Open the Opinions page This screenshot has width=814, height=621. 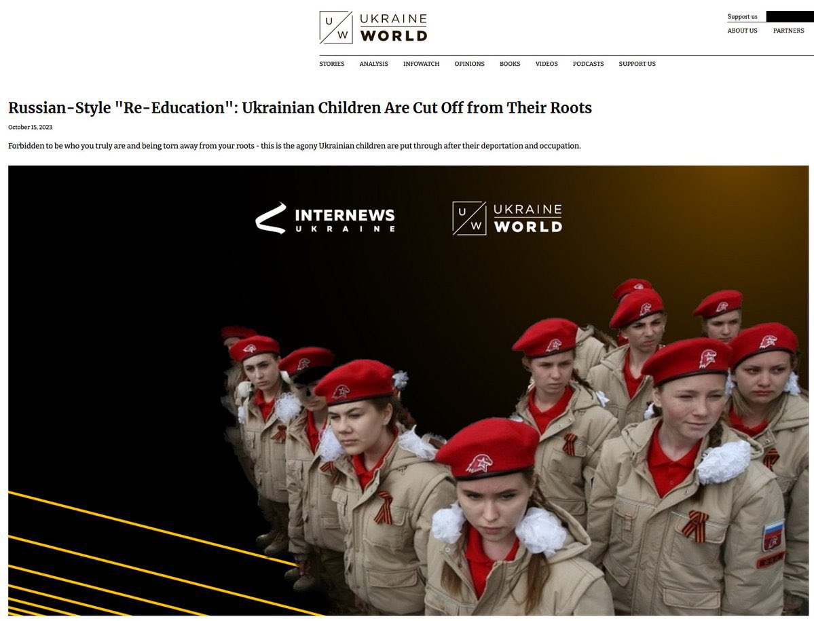click(x=469, y=64)
